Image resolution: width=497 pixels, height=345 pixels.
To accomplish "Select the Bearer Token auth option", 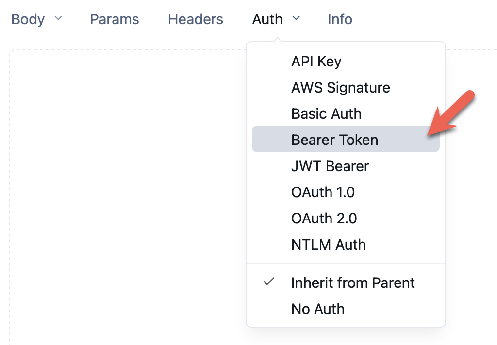I will pyautogui.click(x=334, y=140).
